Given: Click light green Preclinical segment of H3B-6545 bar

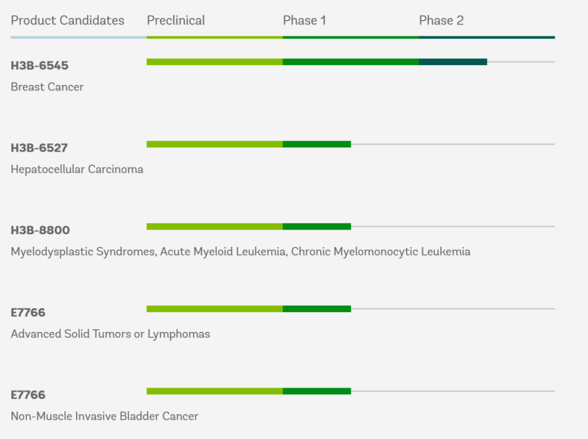Looking at the screenshot, I should click(x=215, y=62).
